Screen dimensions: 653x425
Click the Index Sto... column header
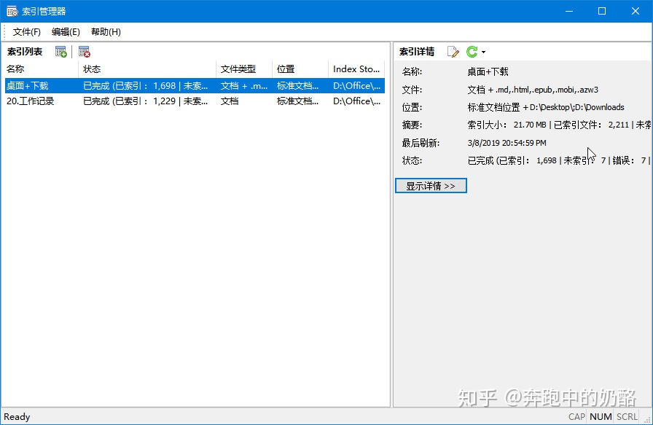(356, 69)
